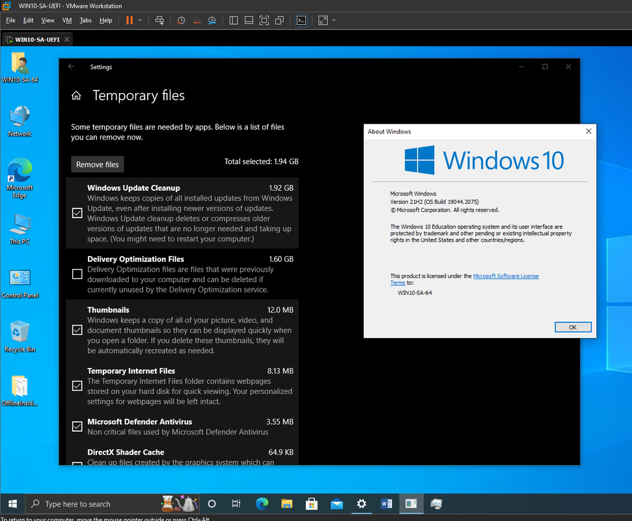Image resolution: width=632 pixels, height=521 pixels.
Task: Uncheck Microsoft Defender Antivirus
Action: (x=77, y=426)
